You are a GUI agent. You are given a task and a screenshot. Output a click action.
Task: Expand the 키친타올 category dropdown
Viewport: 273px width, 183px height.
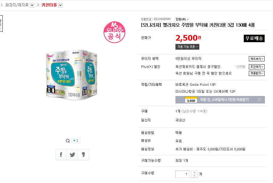pos(60,5)
